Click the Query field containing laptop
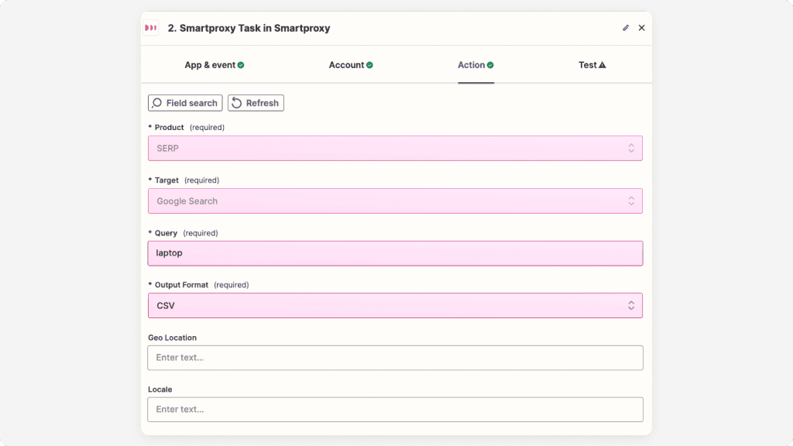This screenshot has width=793, height=446. [x=395, y=253]
